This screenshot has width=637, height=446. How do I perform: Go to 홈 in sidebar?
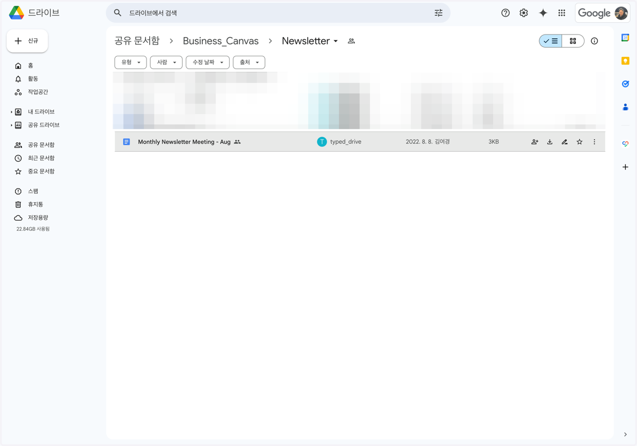click(x=30, y=65)
